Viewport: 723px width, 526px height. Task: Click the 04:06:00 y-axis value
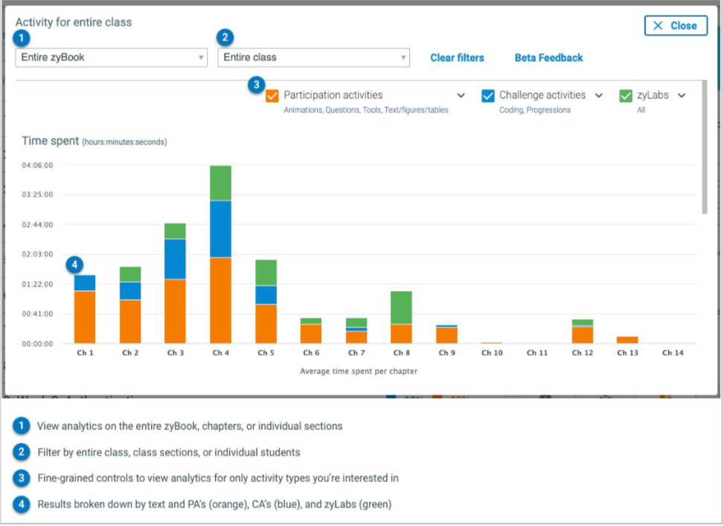37,165
